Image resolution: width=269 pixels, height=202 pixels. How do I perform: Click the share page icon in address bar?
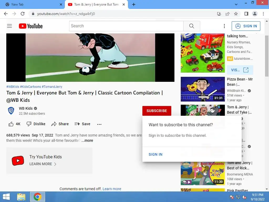pos(227,14)
